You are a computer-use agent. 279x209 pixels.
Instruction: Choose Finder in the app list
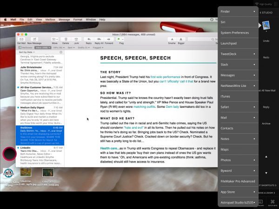pyautogui.click(x=238, y=11)
